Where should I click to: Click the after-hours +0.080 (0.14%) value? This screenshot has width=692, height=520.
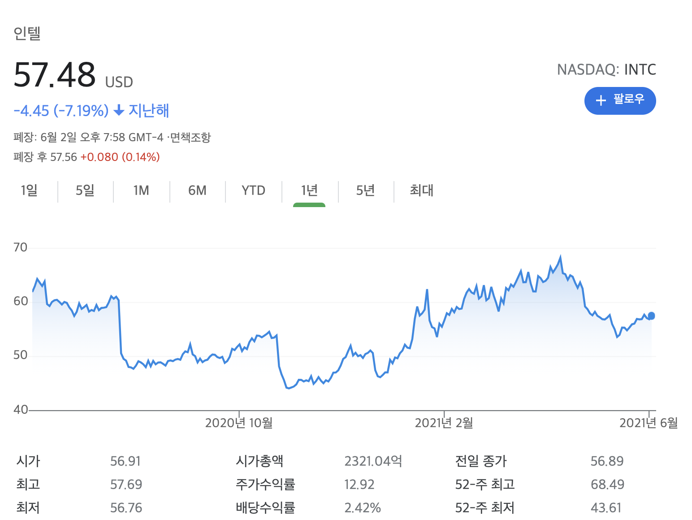point(120,157)
